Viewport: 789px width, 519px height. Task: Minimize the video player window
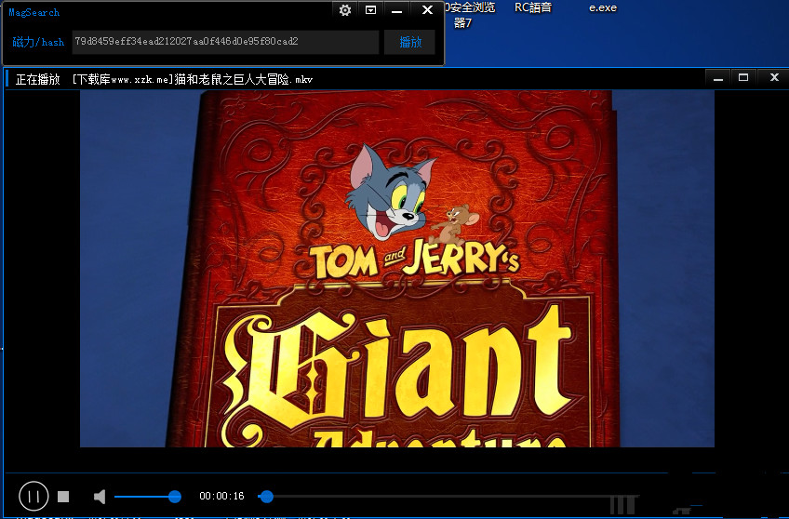[x=714, y=78]
